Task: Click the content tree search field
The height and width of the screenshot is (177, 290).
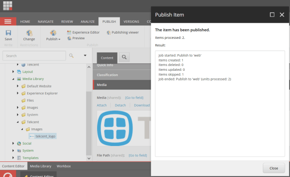Action: pos(34,56)
